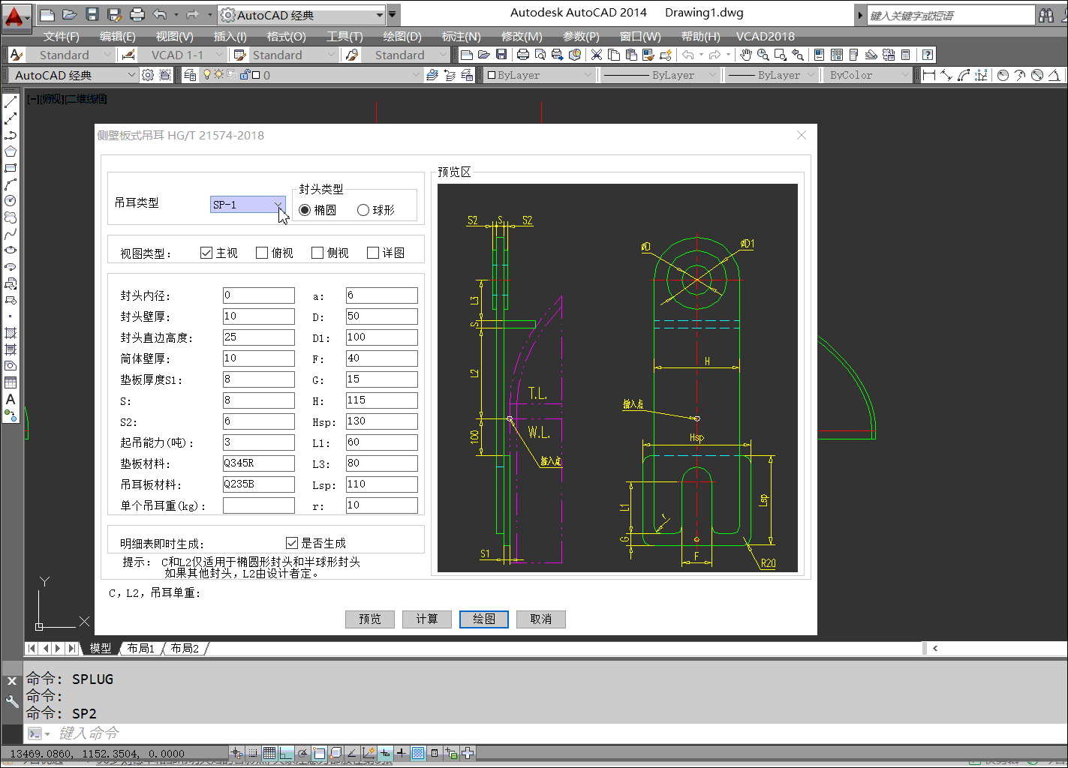The width and height of the screenshot is (1068, 768).
Task: Select the Line draw tool
Action: (x=11, y=102)
